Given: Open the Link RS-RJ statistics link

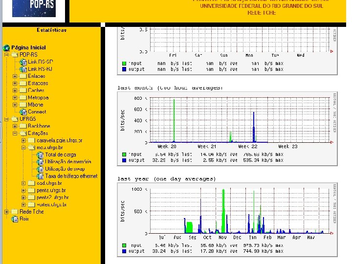Looking at the screenshot, I should tap(40, 69).
